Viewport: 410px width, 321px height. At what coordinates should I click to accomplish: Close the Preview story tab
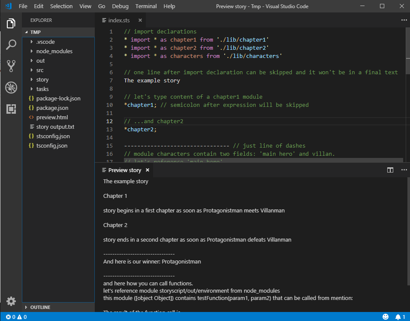[x=148, y=170]
